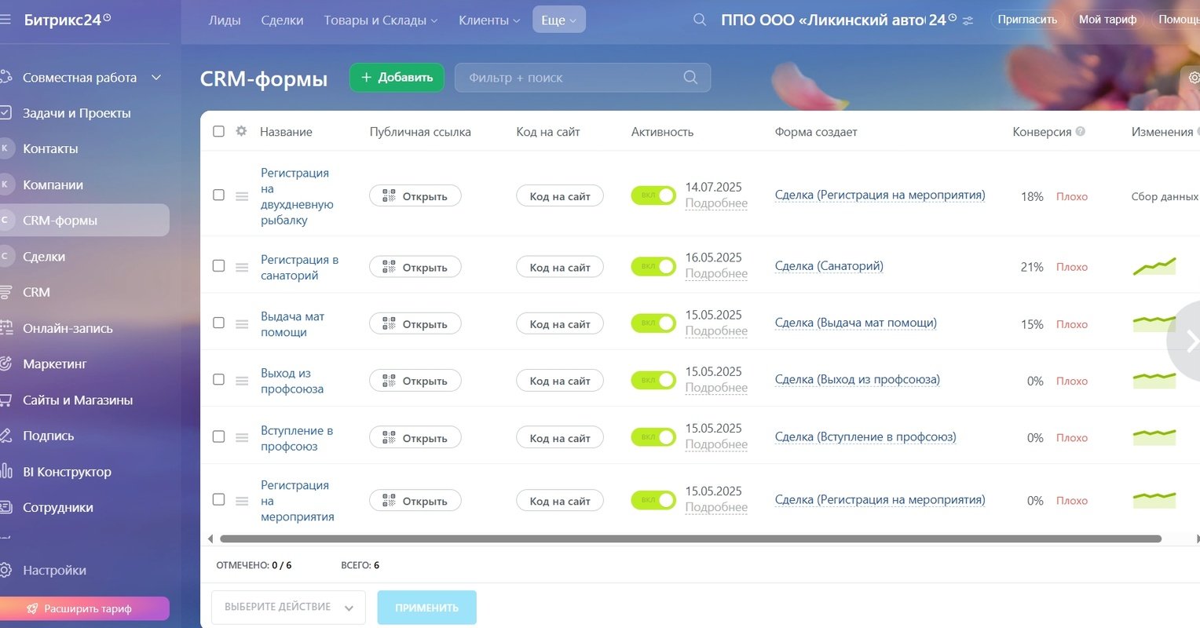Click the Мой тариф button
The width and height of the screenshot is (1200, 628).
tap(1107, 20)
